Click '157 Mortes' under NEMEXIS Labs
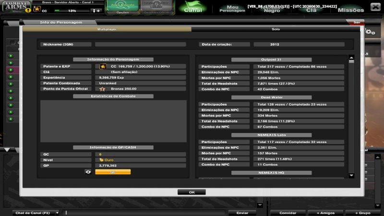Viewport: 384px width, 216px height. [x=267, y=153]
